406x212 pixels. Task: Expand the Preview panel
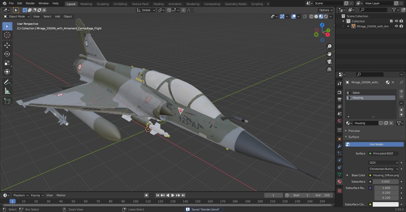354,131
